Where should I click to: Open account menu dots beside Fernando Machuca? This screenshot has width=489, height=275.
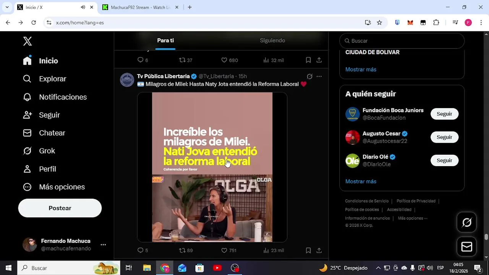pos(103,245)
